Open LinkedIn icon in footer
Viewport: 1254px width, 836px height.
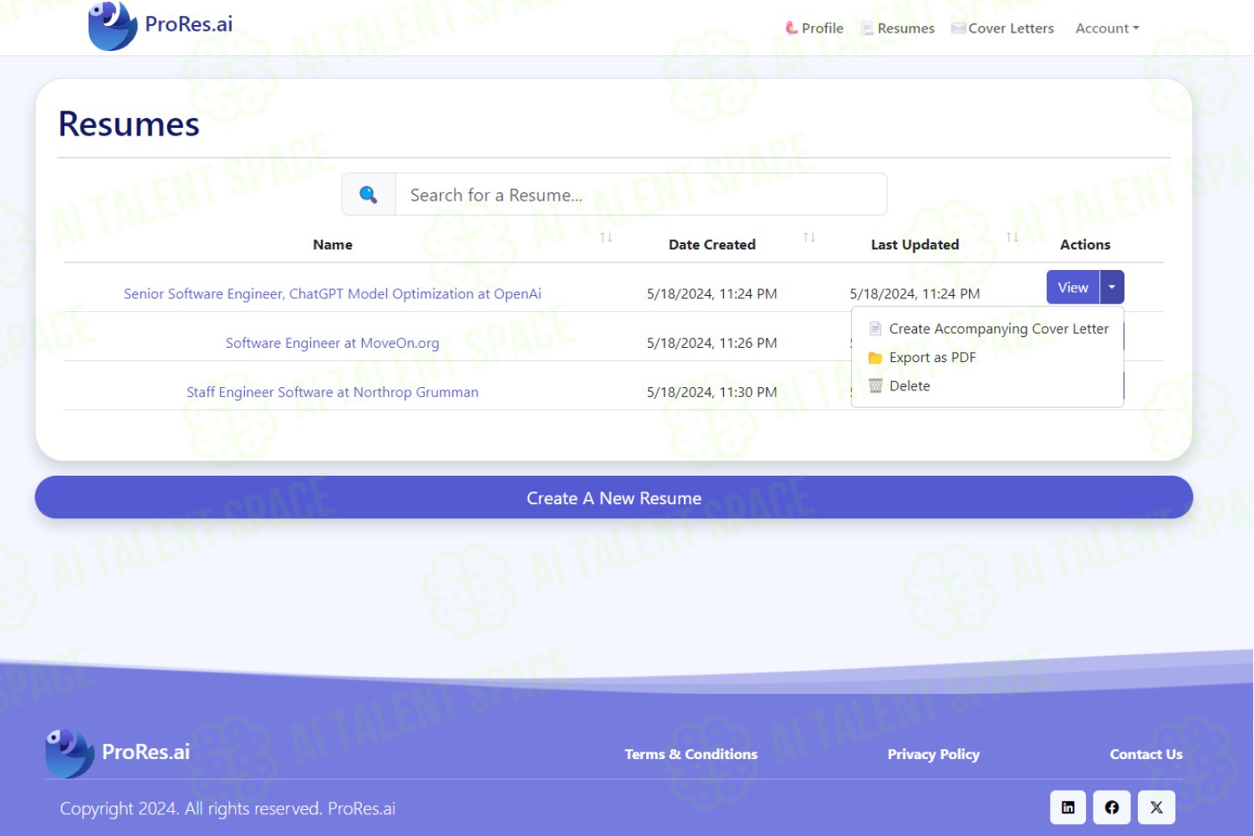coord(1068,808)
